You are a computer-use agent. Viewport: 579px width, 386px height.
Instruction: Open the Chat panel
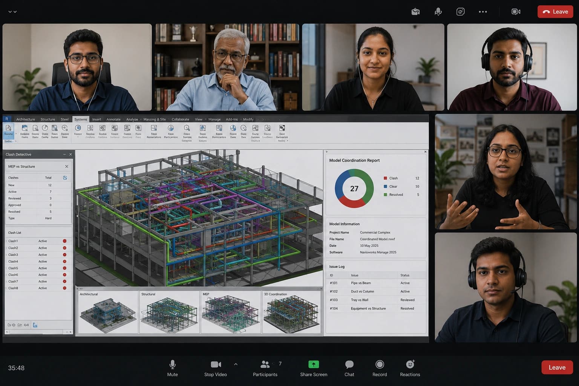(349, 368)
